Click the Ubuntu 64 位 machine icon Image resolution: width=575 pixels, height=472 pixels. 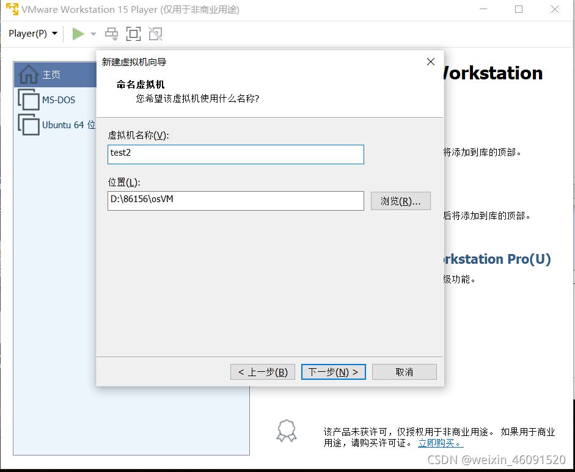click(29, 125)
